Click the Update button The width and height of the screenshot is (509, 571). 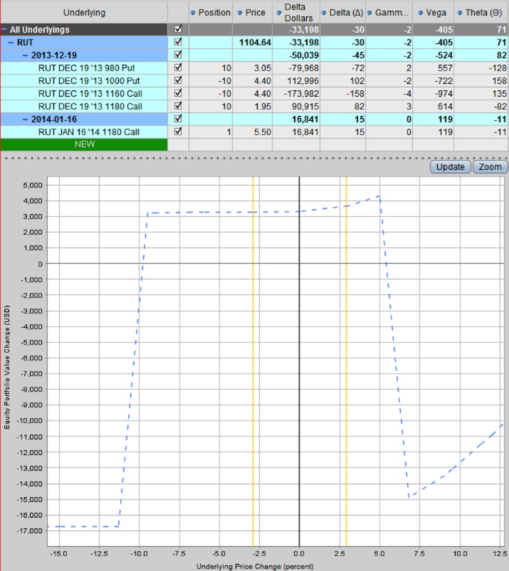[x=450, y=167]
